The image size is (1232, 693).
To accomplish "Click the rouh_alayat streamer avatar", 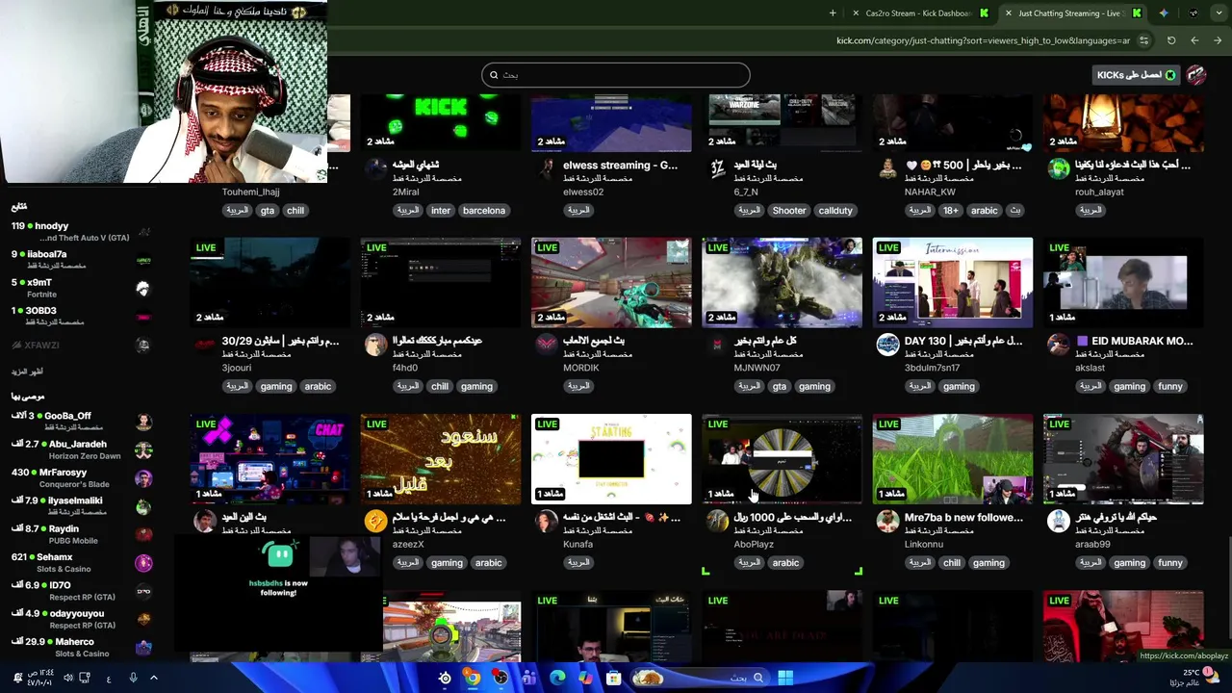I will tap(1058, 168).
